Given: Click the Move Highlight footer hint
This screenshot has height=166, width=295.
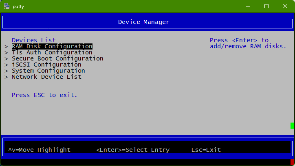Looking at the screenshot, I should [39, 150].
